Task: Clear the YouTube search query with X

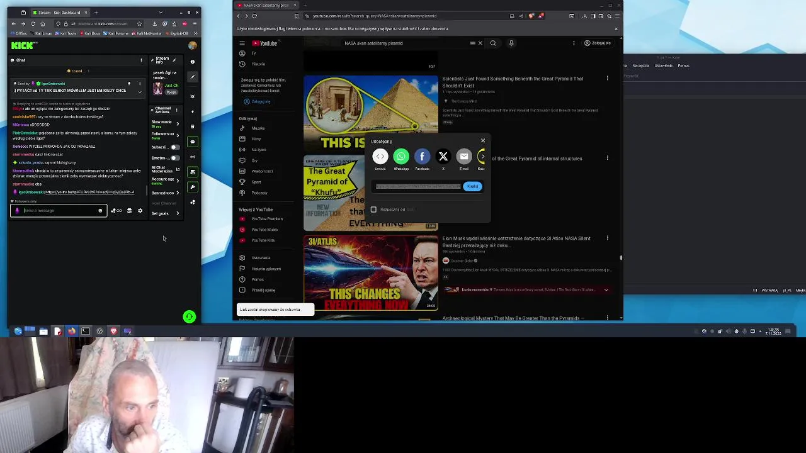Action: click(480, 43)
